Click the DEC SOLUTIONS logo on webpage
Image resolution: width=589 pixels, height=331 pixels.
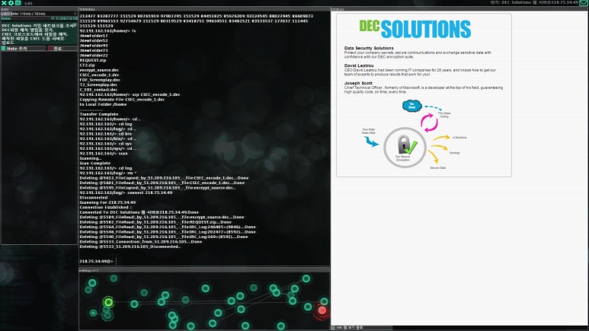[x=415, y=29]
